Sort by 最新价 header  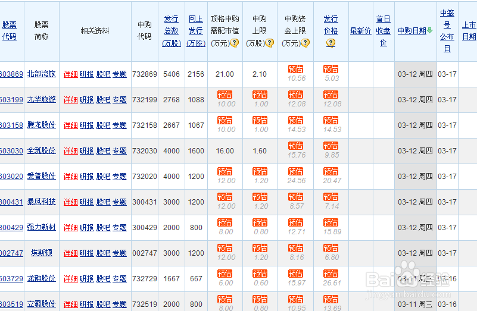pyautogui.click(x=360, y=31)
